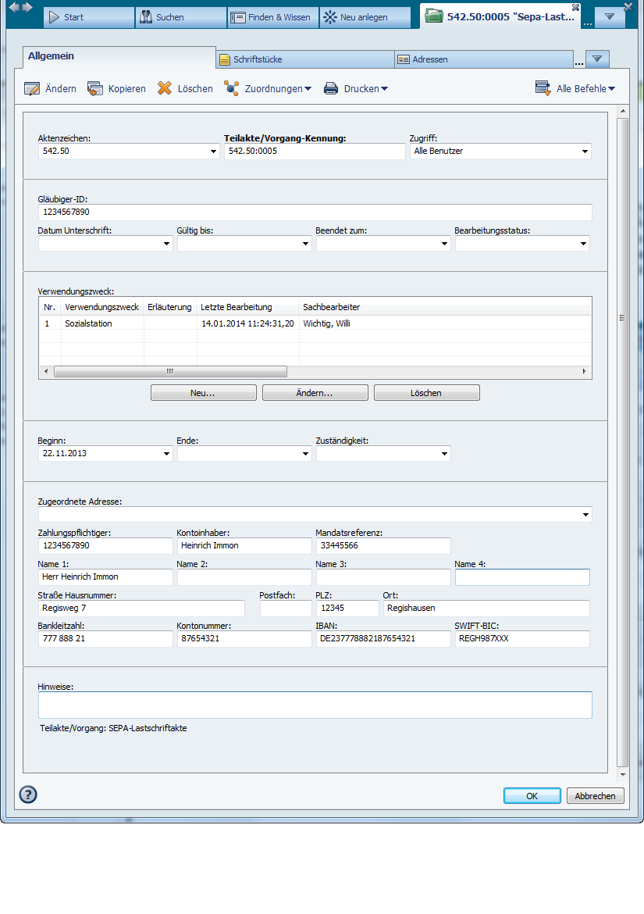Screen dimensions: 644x914
Task: Expand the Bearbeitungsstatus dropdown
Action: (x=583, y=244)
